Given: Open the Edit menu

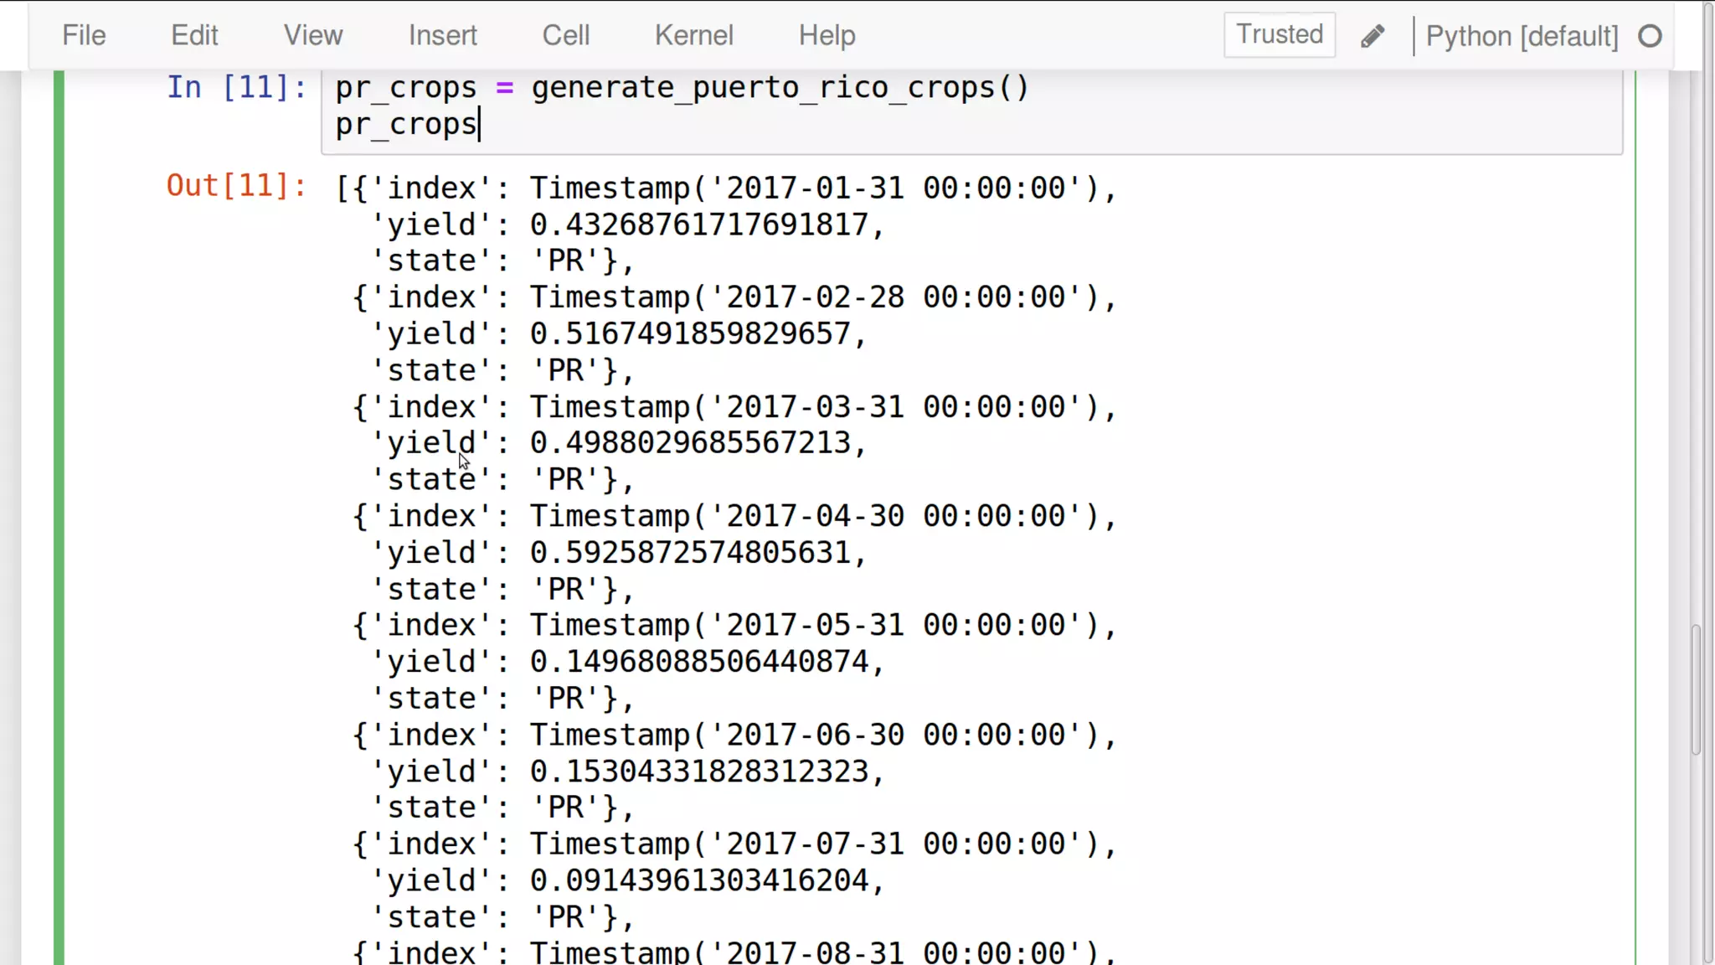Looking at the screenshot, I should [x=194, y=35].
